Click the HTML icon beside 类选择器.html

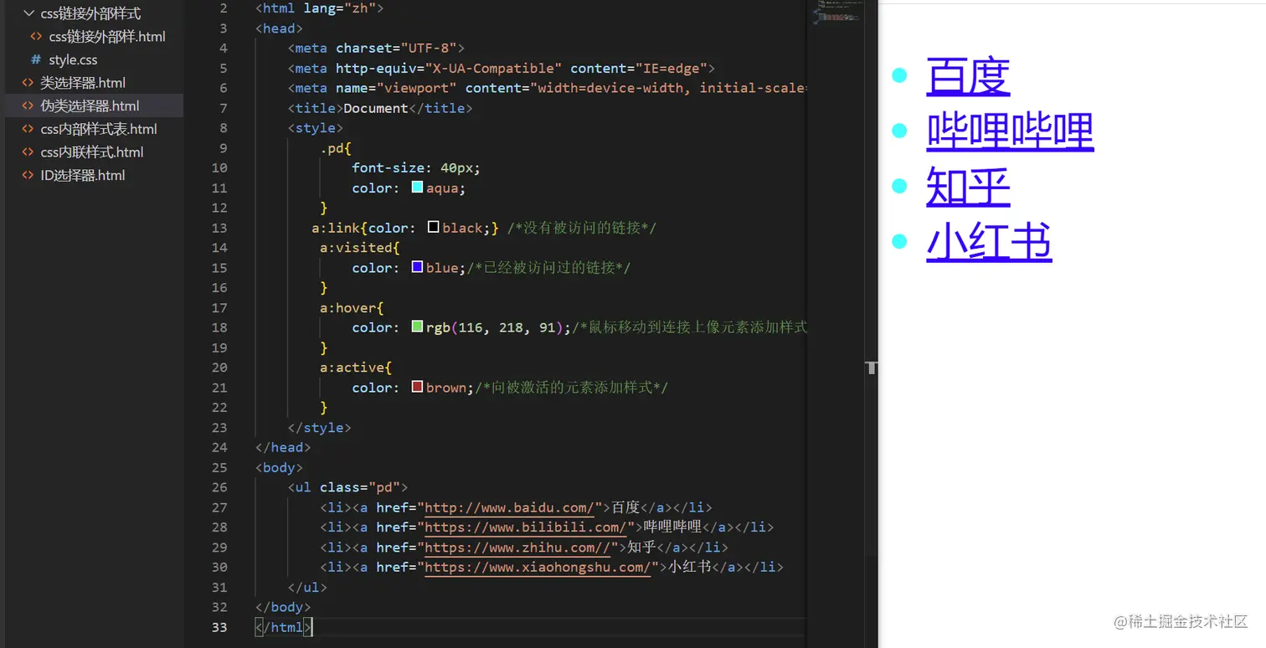pos(26,82)
